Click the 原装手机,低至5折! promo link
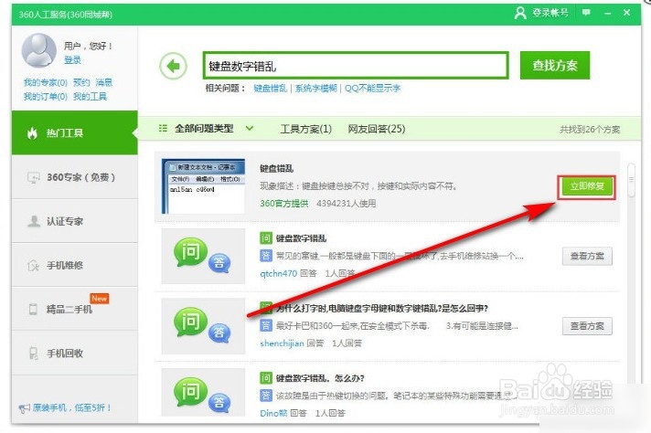 click(x=72, y=407)
